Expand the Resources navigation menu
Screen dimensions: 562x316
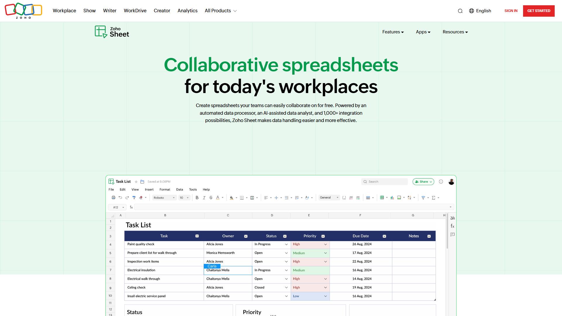[455, 32]
